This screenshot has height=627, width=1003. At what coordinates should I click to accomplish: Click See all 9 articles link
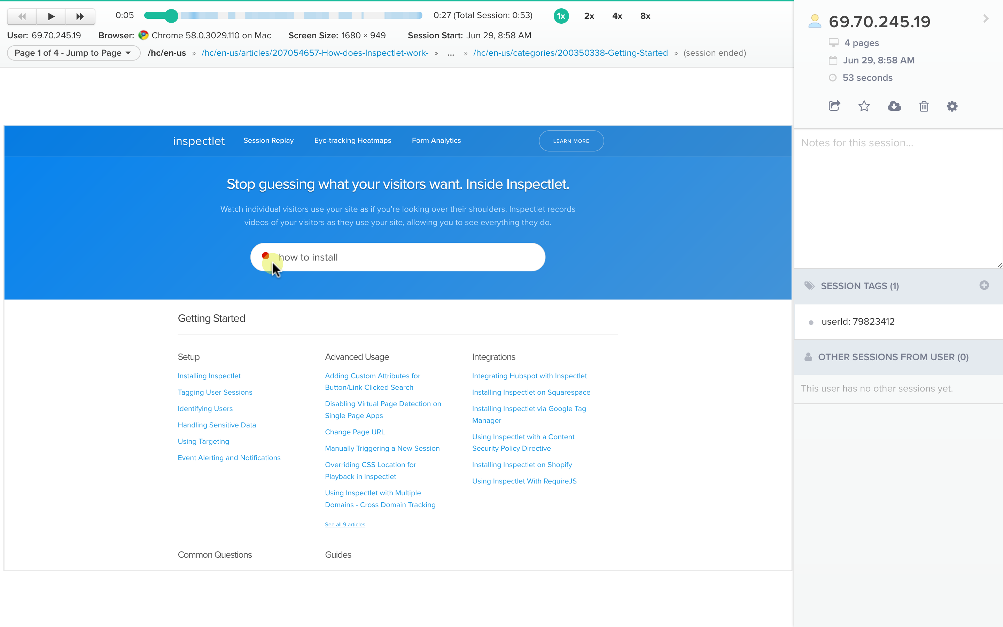(x=345, y=525)
